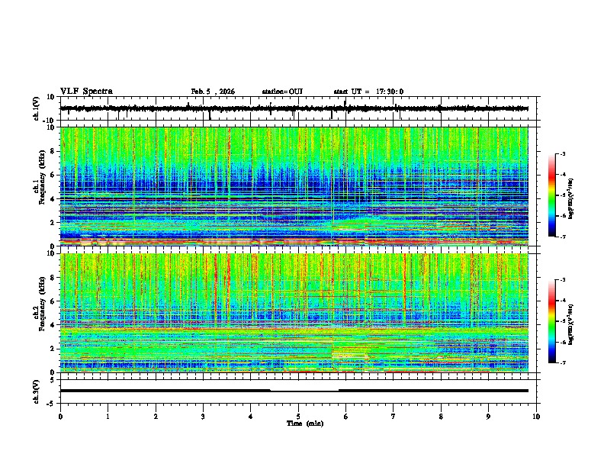
Task: Click the "-7" label on ch.2 colorbar
Action: 563,362
